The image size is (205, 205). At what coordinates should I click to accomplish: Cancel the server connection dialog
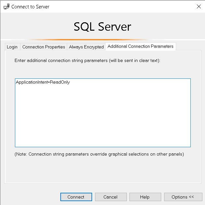(x=110, y=197)
